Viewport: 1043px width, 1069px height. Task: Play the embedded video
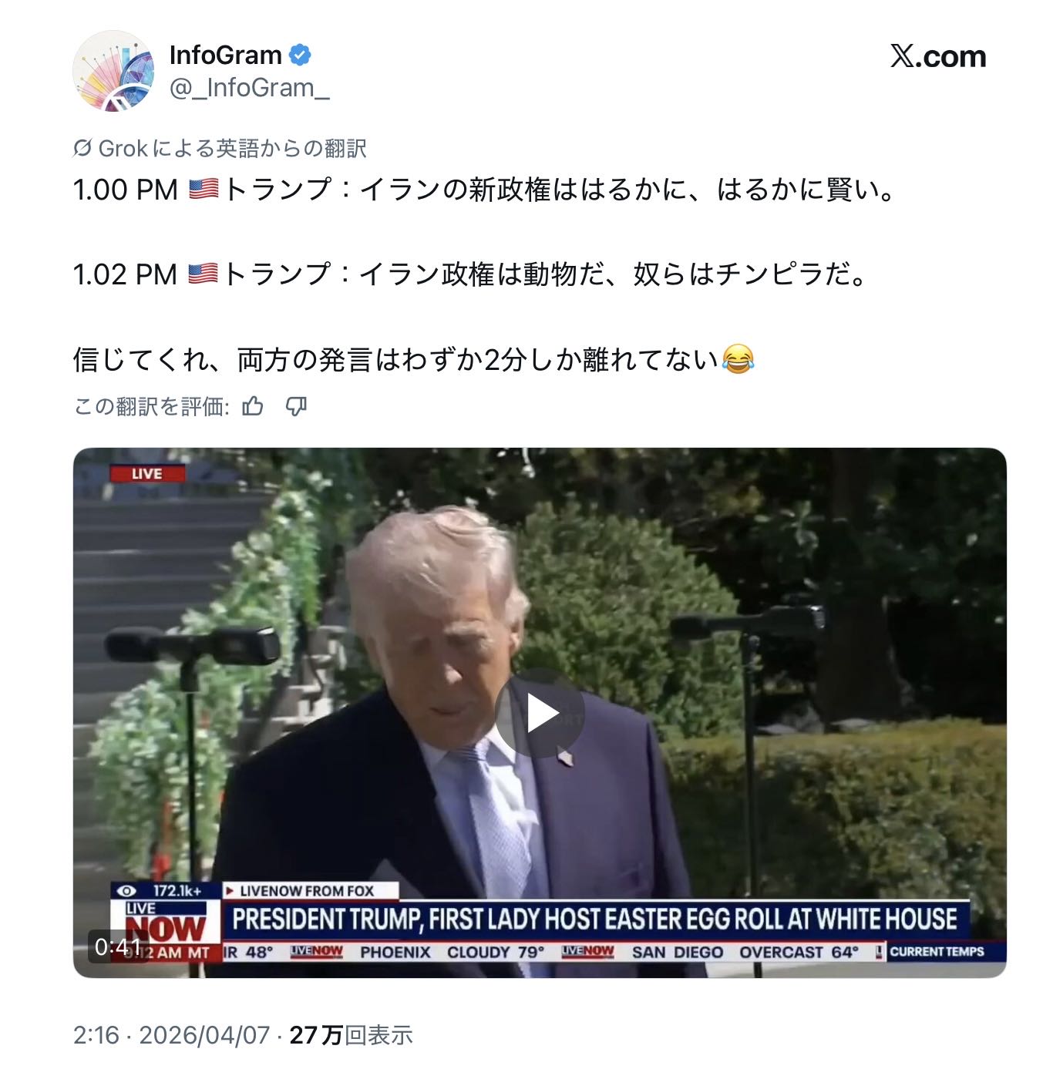tap(540, 713)
